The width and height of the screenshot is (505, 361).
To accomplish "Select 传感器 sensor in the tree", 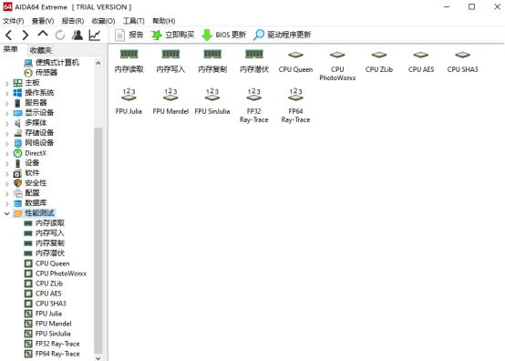I will 41,72.
